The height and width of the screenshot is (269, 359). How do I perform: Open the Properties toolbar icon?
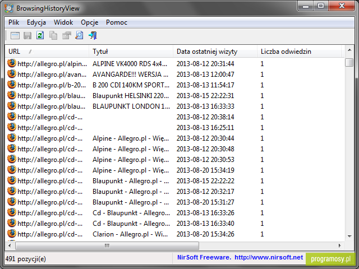[66, 35]
